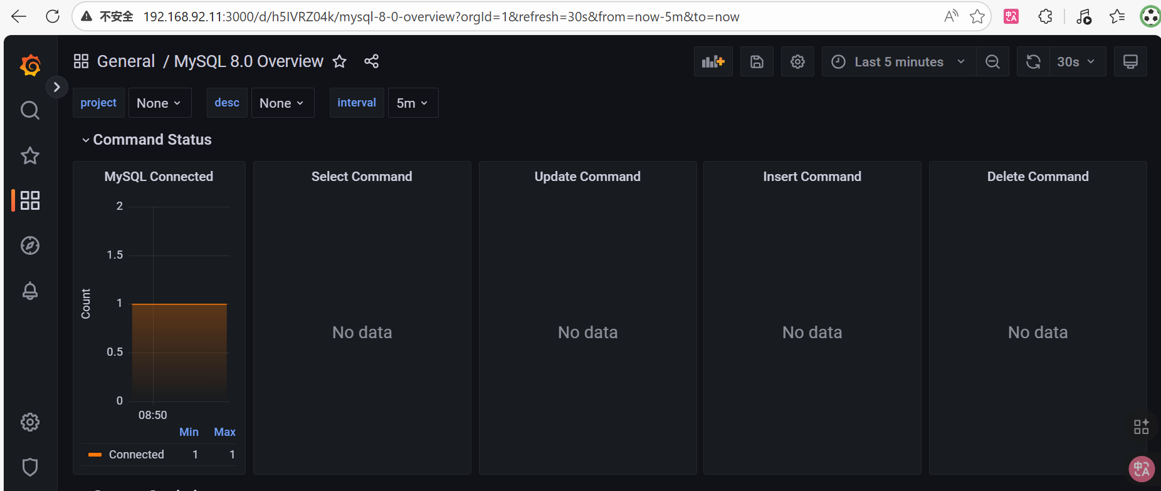Click the browser profile avatar icon
Image resolution: width=1161 pixels, height=491 pixels.
point(1151,17)
